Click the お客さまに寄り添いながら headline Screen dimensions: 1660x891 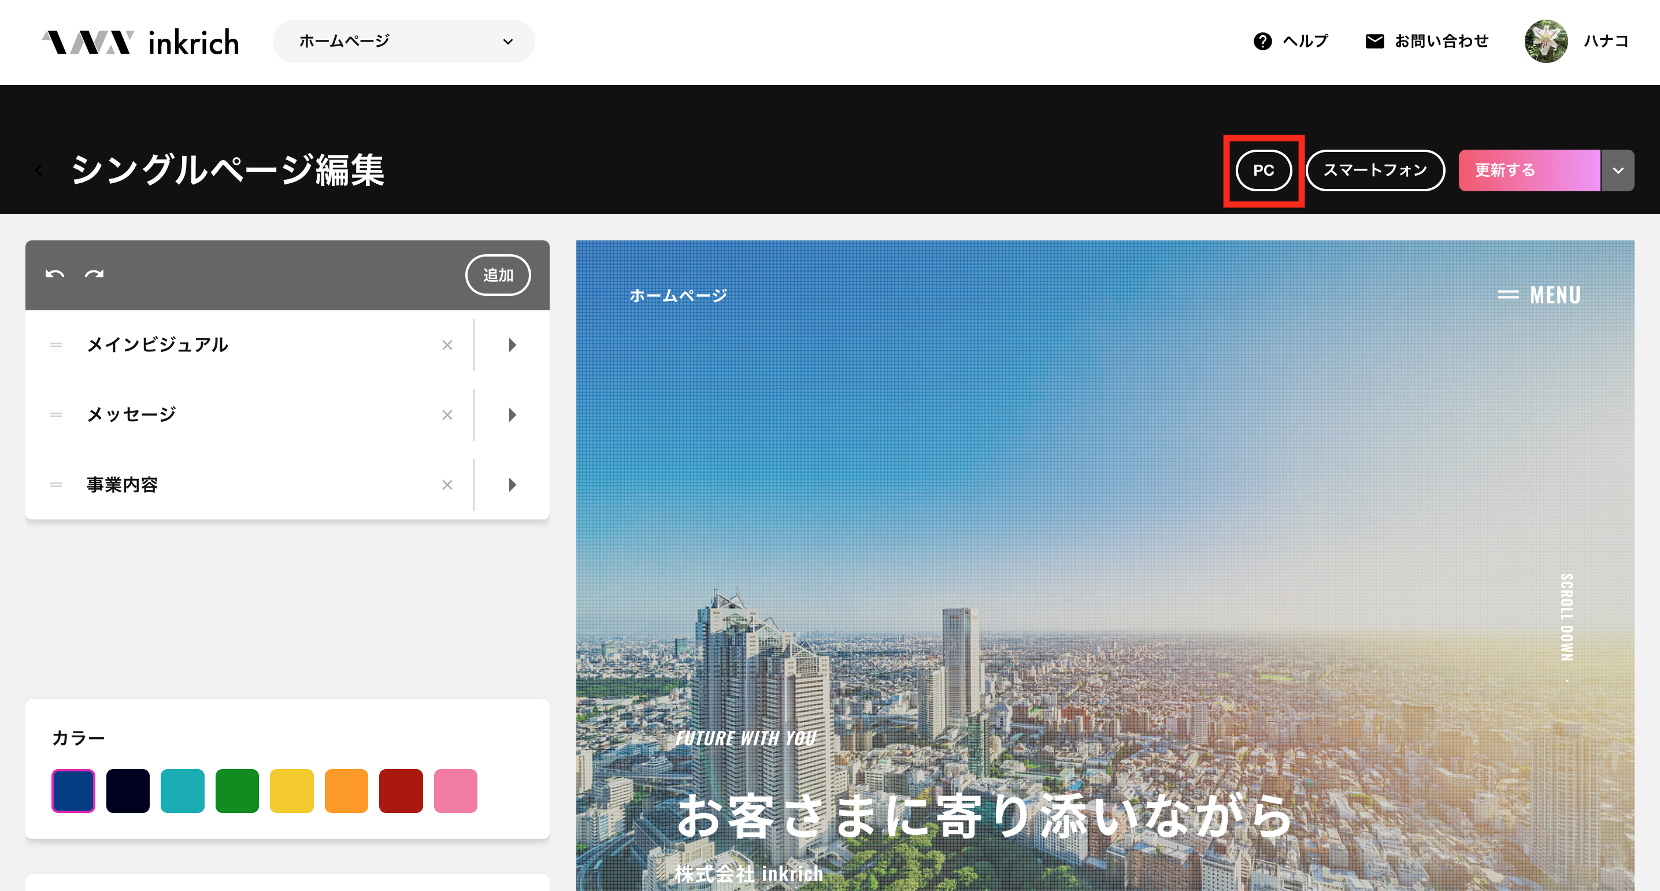pyautogui.click(x=984, y=817)
